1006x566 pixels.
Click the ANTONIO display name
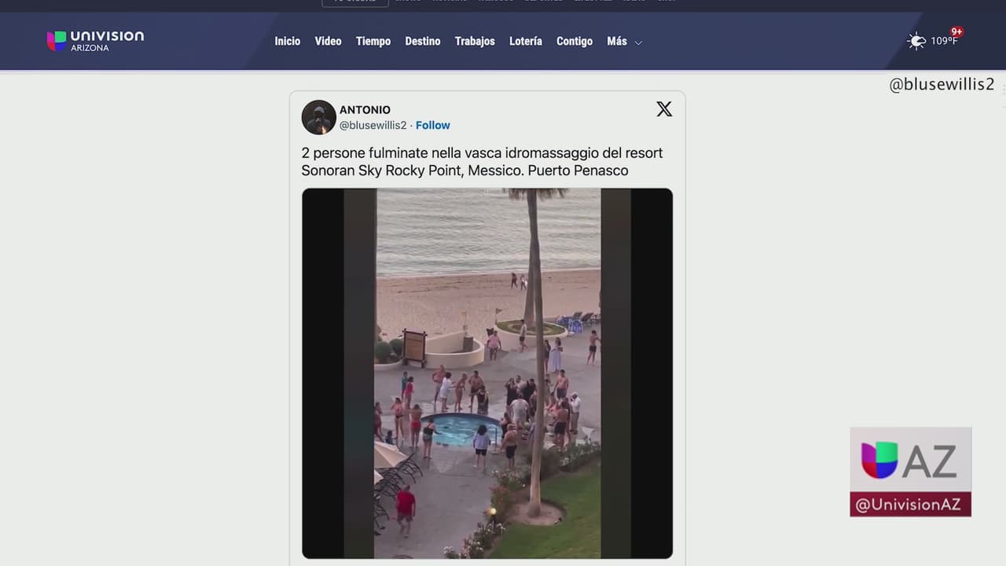point(365,110)
